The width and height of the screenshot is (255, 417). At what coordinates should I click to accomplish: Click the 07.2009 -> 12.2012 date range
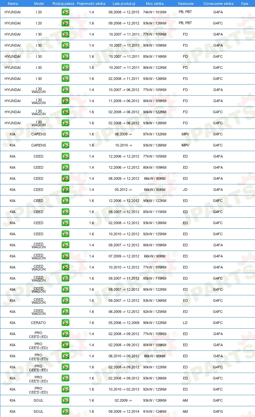tap(124, 256)
